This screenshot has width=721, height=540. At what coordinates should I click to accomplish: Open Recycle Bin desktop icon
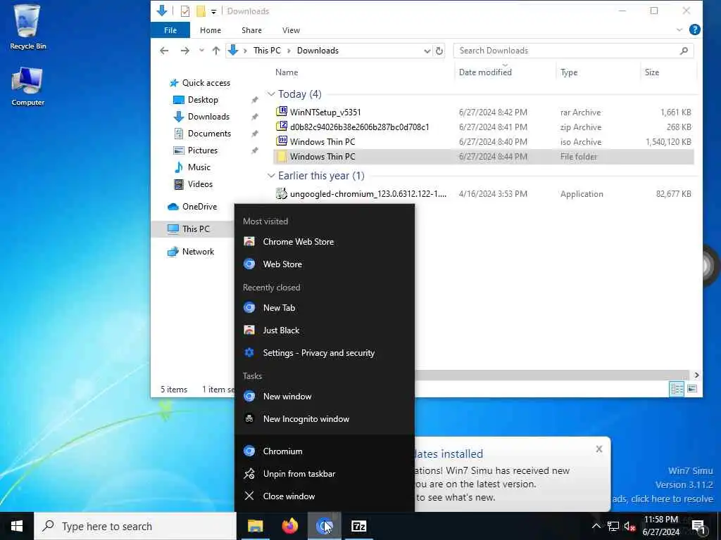coord(28,27)
